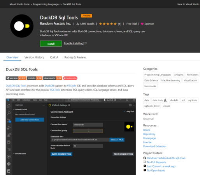Image resolution: width=200 pixels, height=175 pixels.
Task: Click the installs 1.8k badge
Action: pos(35,78)
